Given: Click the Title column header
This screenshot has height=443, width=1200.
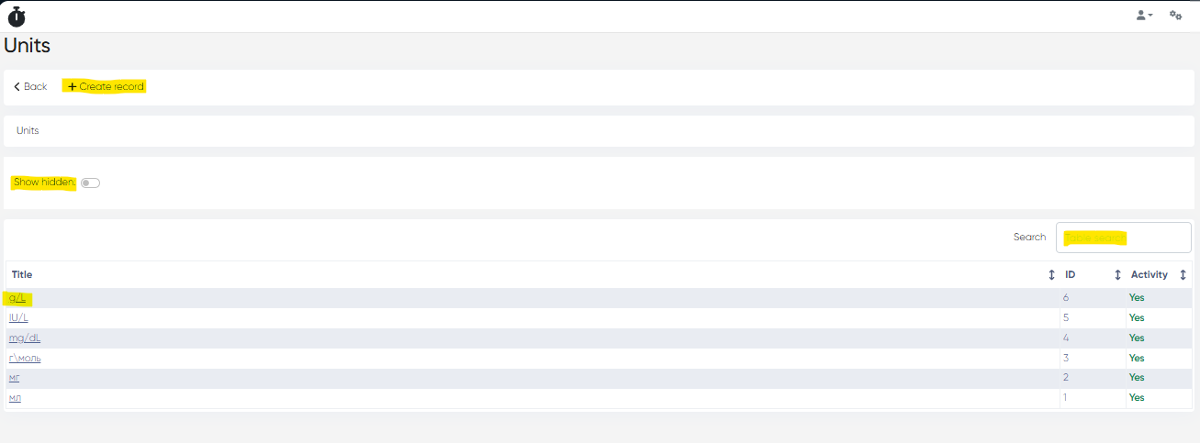Looking at the screenshot, I should 22,274.
